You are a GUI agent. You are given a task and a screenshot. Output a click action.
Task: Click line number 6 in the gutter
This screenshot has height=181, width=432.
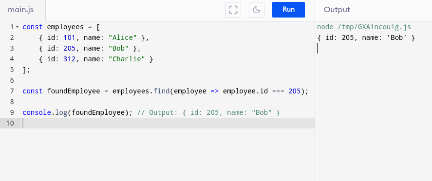(x=12, y=81)
